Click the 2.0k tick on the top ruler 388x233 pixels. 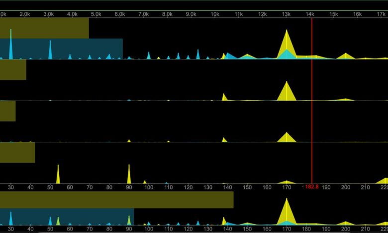24,15
